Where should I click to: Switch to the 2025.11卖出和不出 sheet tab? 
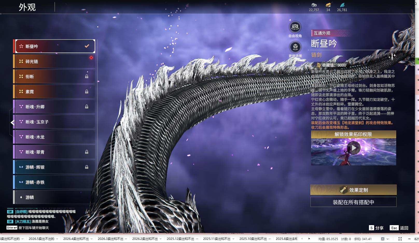click(217, 239)
